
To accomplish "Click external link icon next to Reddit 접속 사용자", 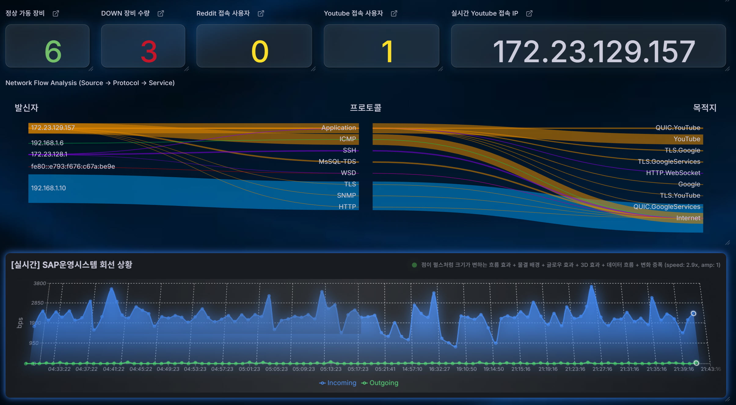I will tap(261, 13).
